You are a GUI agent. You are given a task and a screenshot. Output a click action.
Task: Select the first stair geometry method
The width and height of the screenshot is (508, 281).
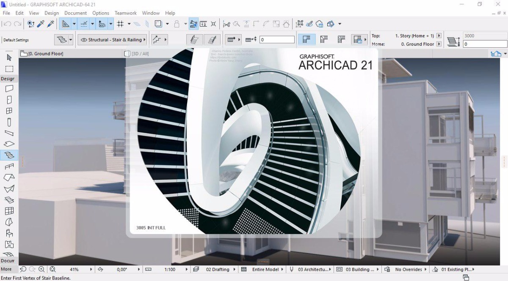click(x=307, y=40)
